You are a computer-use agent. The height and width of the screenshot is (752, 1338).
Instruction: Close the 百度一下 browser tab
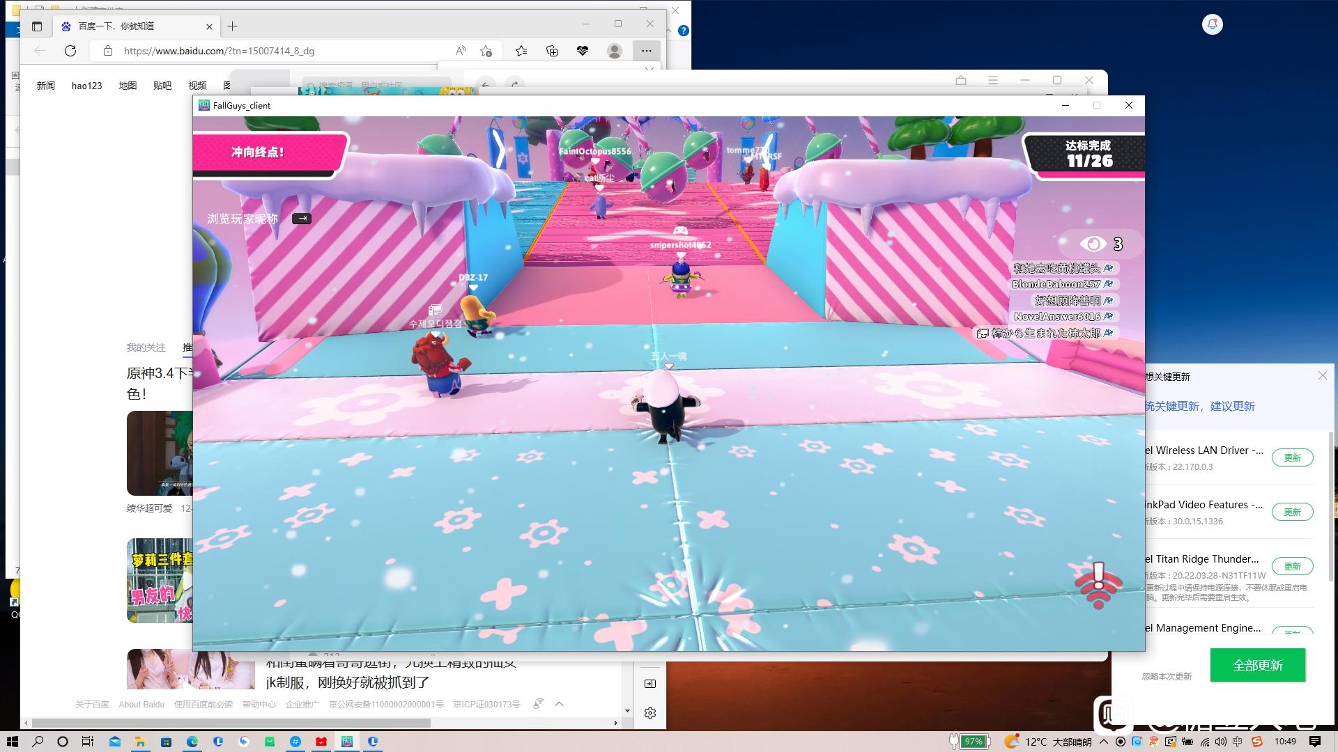click(209, 26)
